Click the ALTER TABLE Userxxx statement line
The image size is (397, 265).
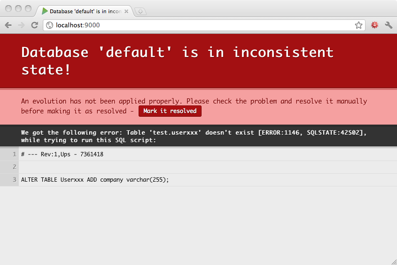pos(95,180)
